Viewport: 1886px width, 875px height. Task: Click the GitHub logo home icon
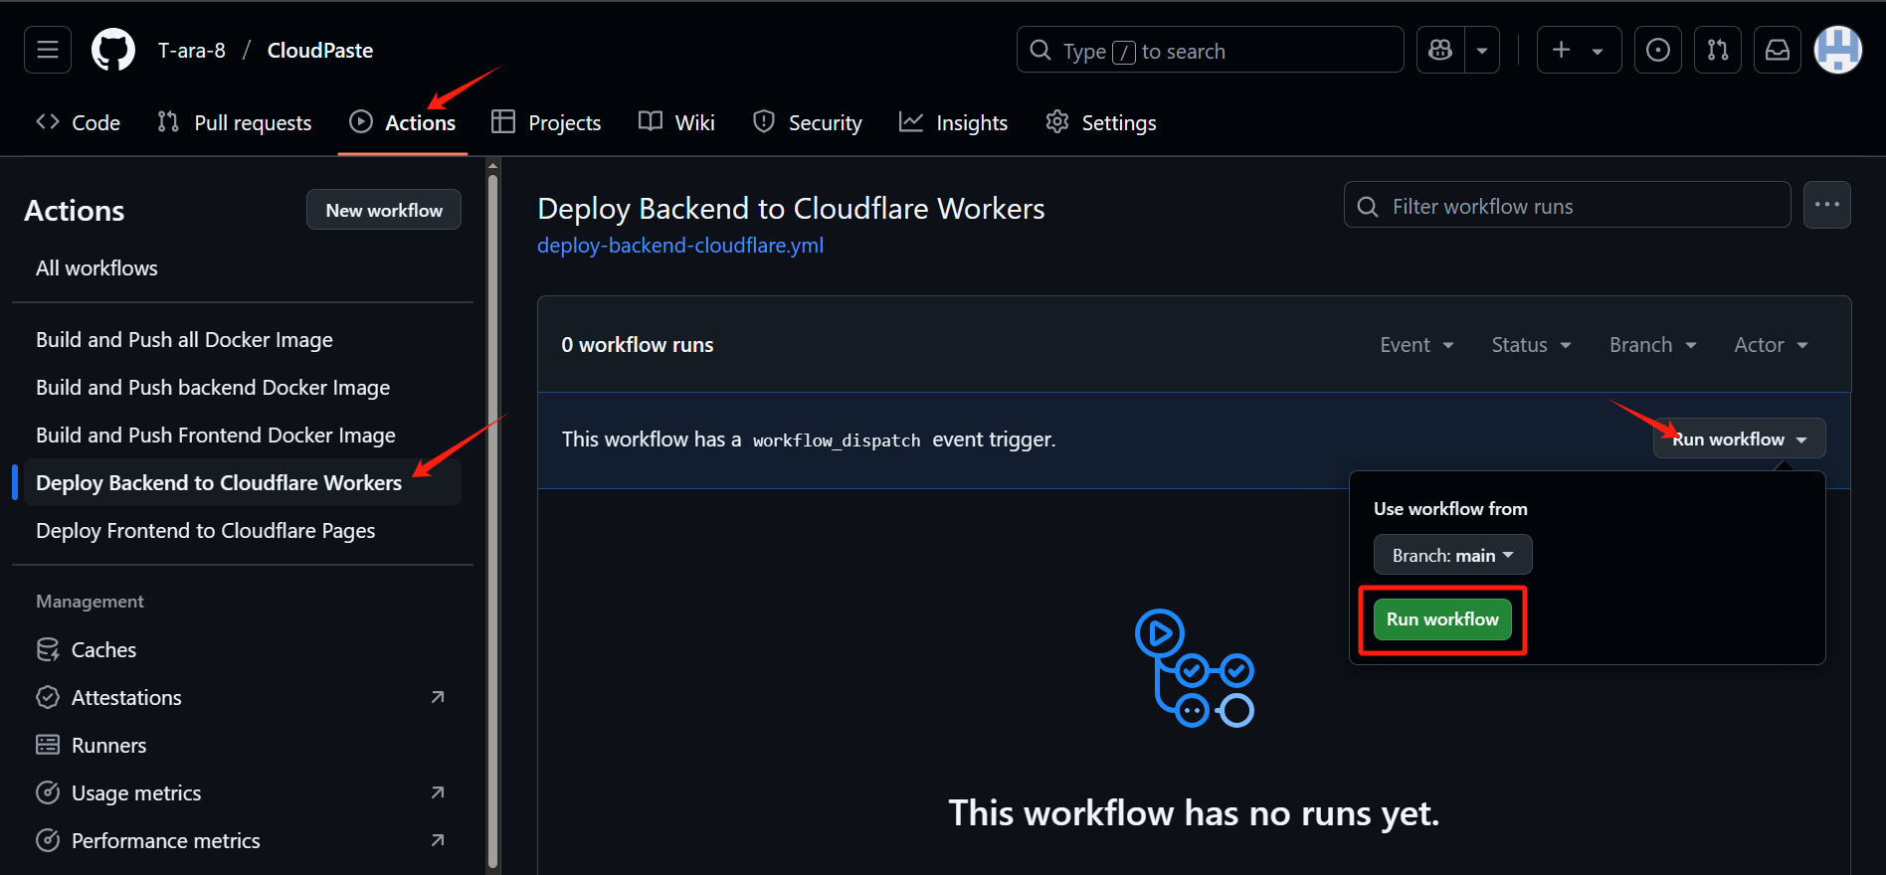tap(113, 50)
